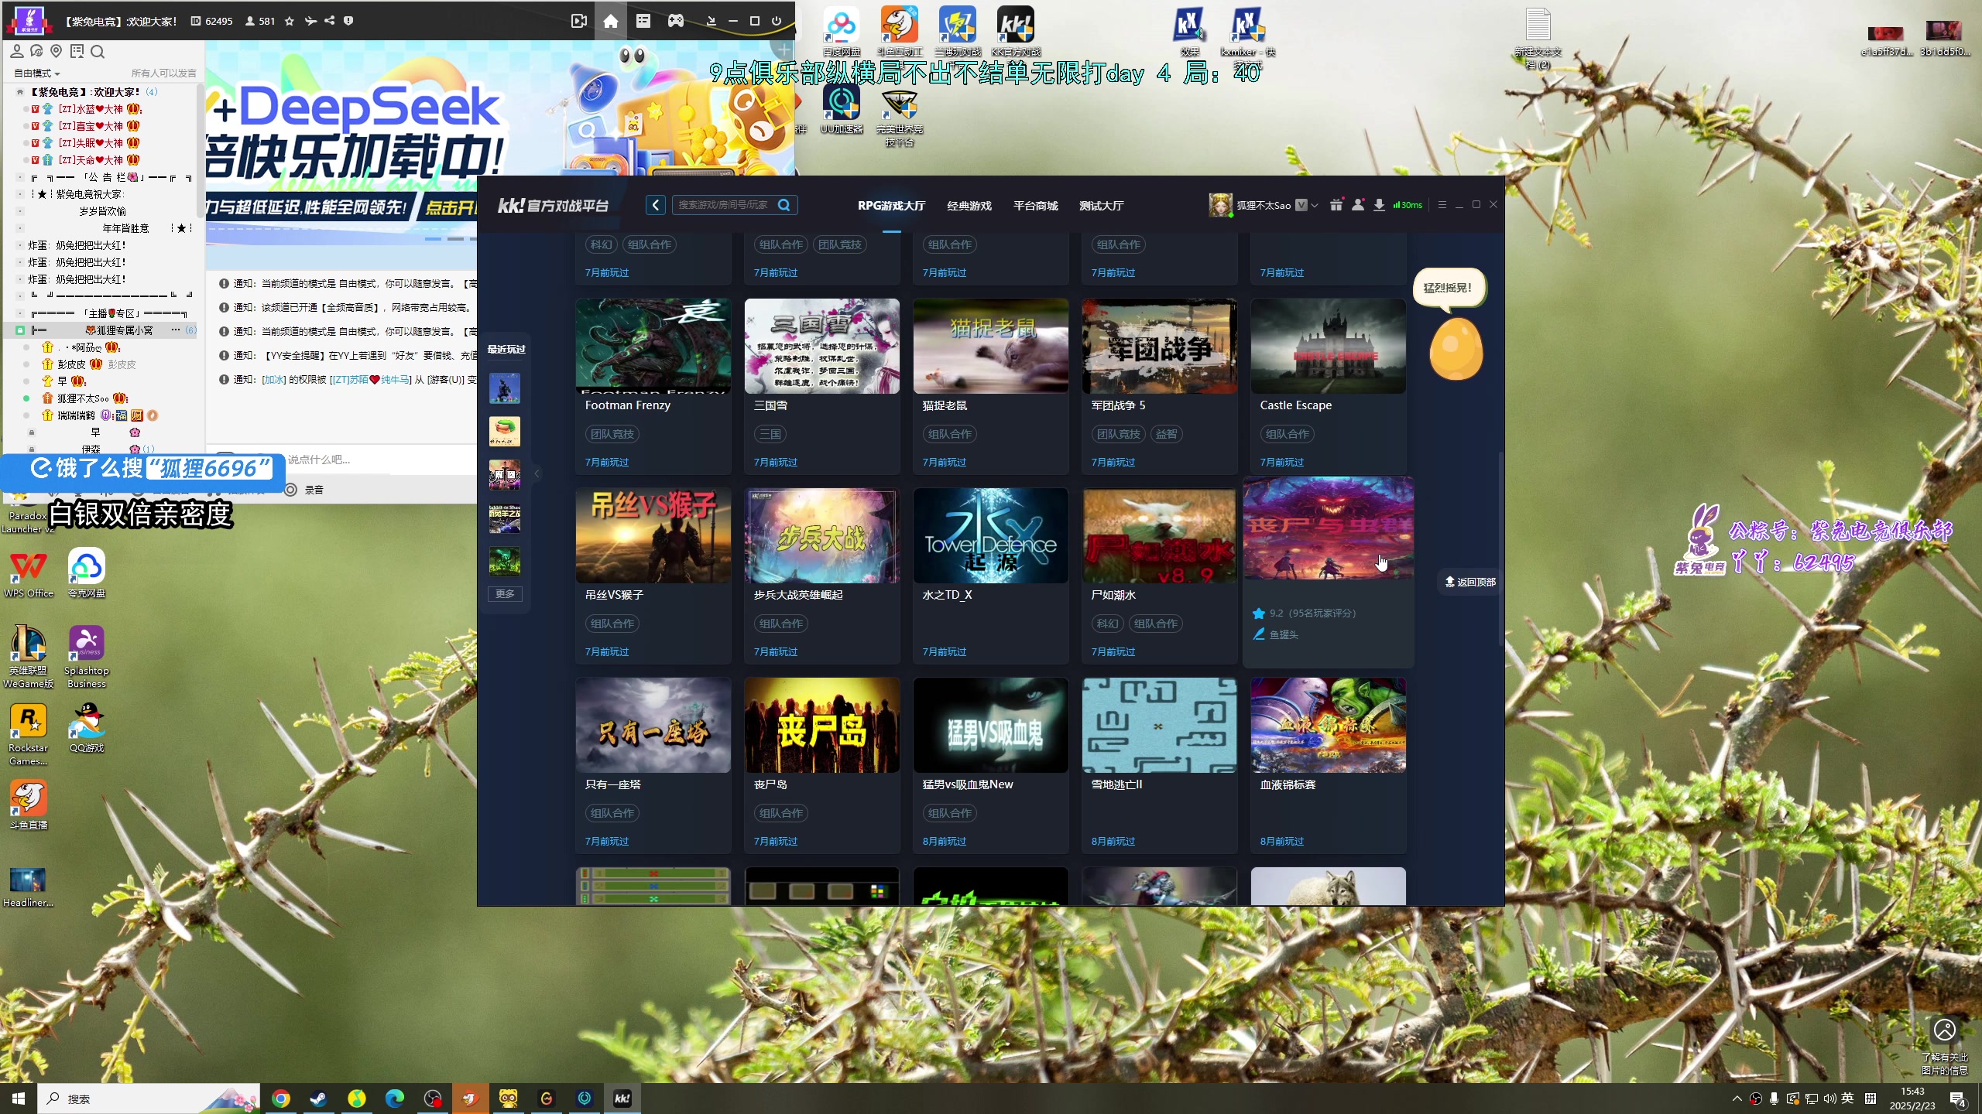Expand 更多 under recently played
This screenshot has height=1114, width=1982.
505,593
